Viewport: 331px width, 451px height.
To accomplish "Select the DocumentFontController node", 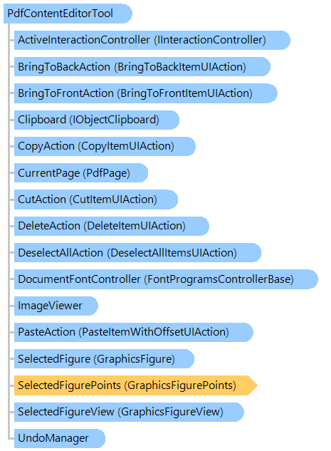I will pyautogui.click(x=166, y=279).
